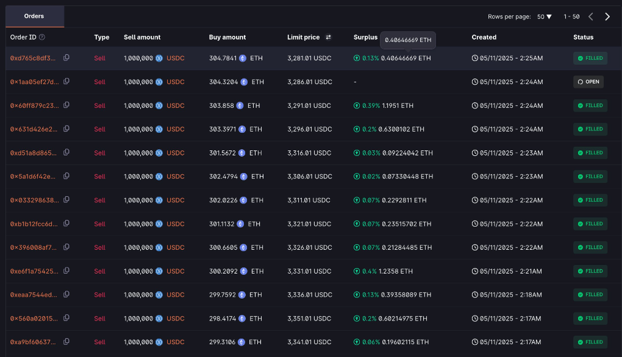Click the swap arrows icon beside Limit price

[x=328, y=37]
